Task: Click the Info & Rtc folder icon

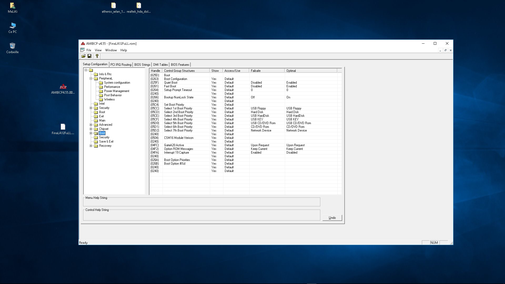Action: click(96, 74)
